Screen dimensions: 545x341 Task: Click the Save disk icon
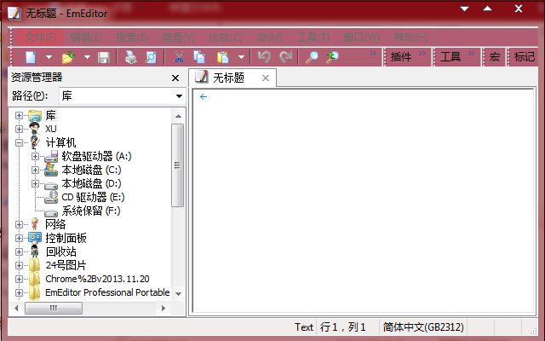pyautogui.click(x=103, y=57)
